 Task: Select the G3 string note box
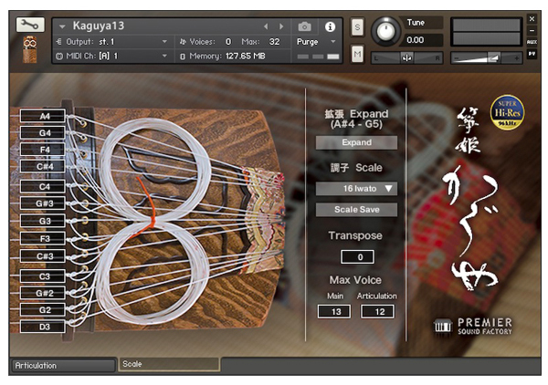coord(43,221)
